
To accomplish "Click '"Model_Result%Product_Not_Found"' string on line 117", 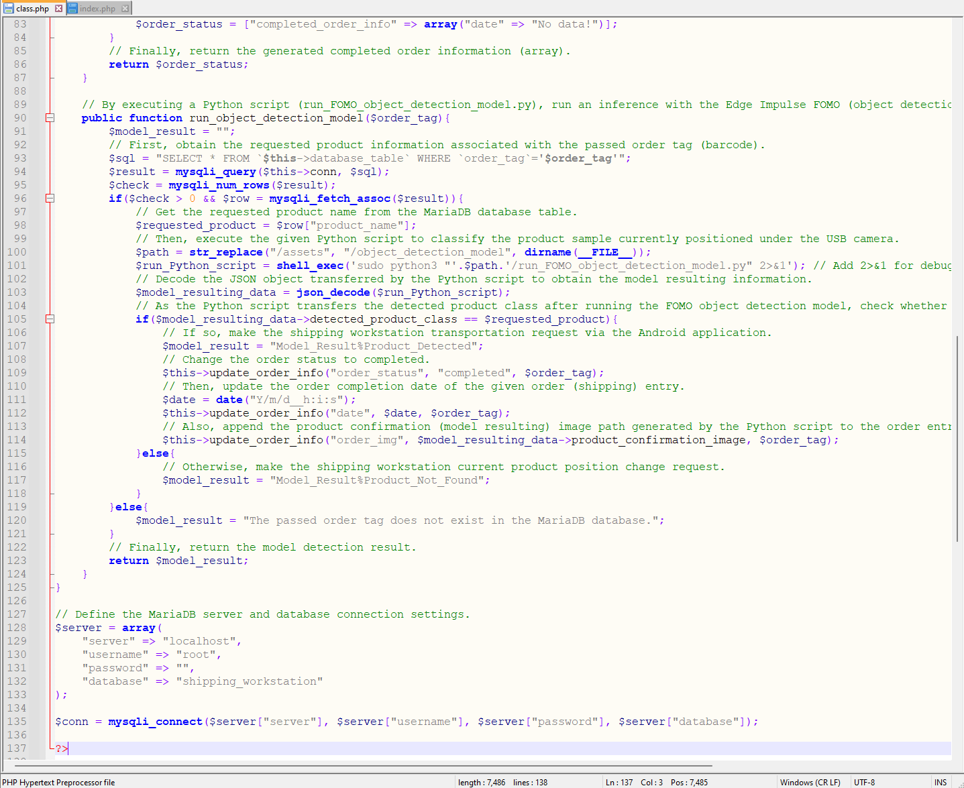I will pyautogui.click(x=377, y=480).
